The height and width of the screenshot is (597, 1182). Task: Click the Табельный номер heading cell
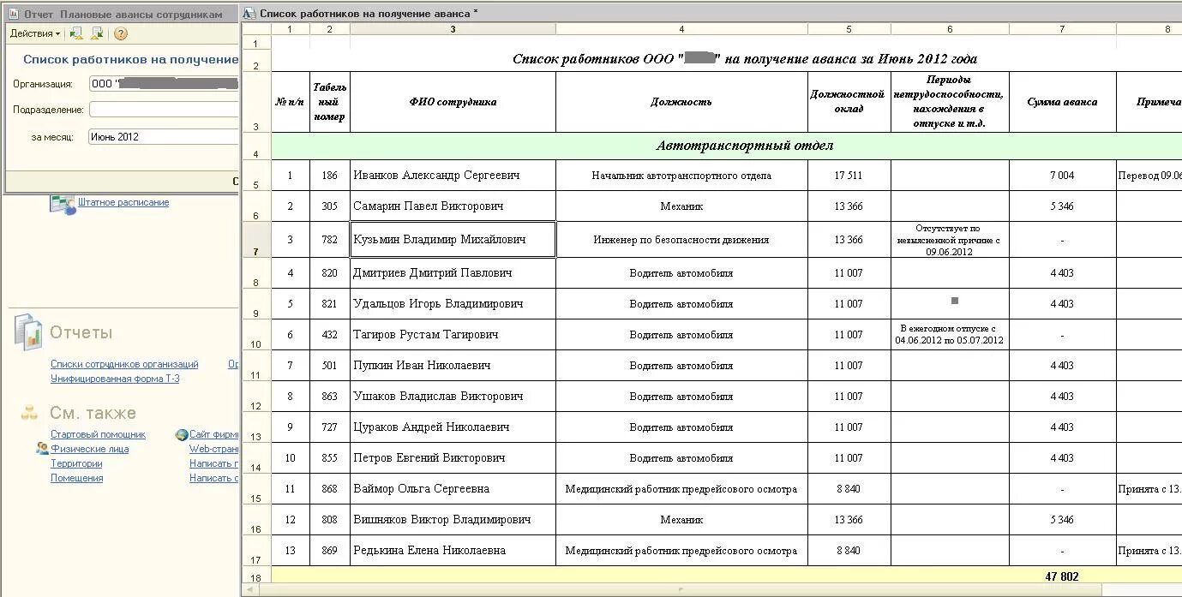click(x=329, y=102)
